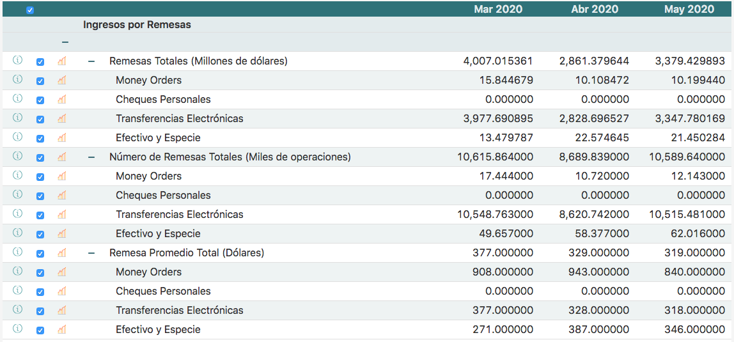Click chart icon beside first Money Orders row
The height and width of the screenshot is (342, 734).
click(x=62, y=80)
